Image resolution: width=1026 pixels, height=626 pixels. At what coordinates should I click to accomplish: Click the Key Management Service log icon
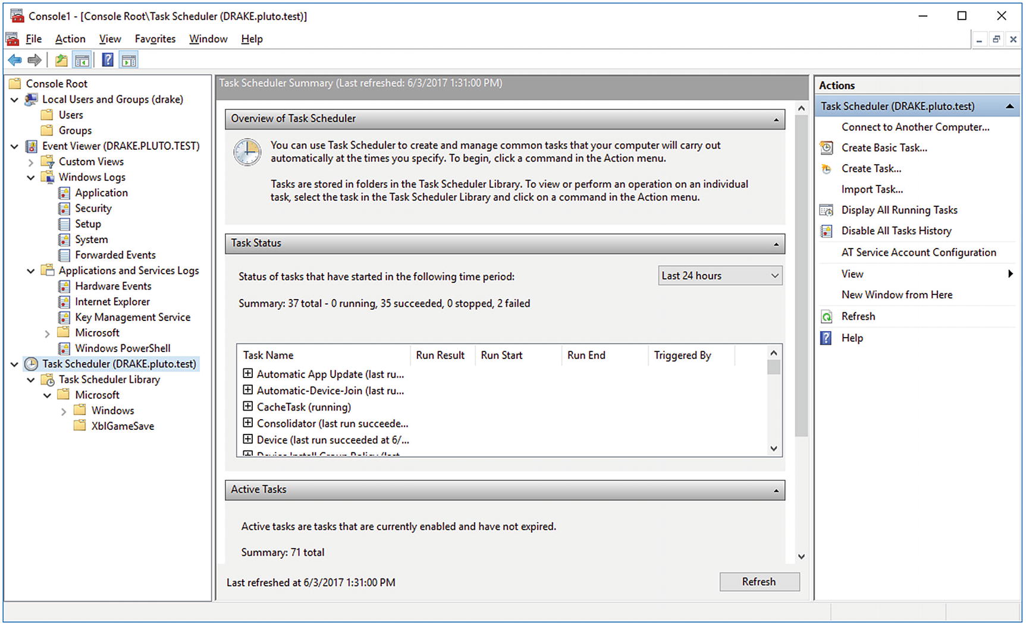tap(64, 317)
